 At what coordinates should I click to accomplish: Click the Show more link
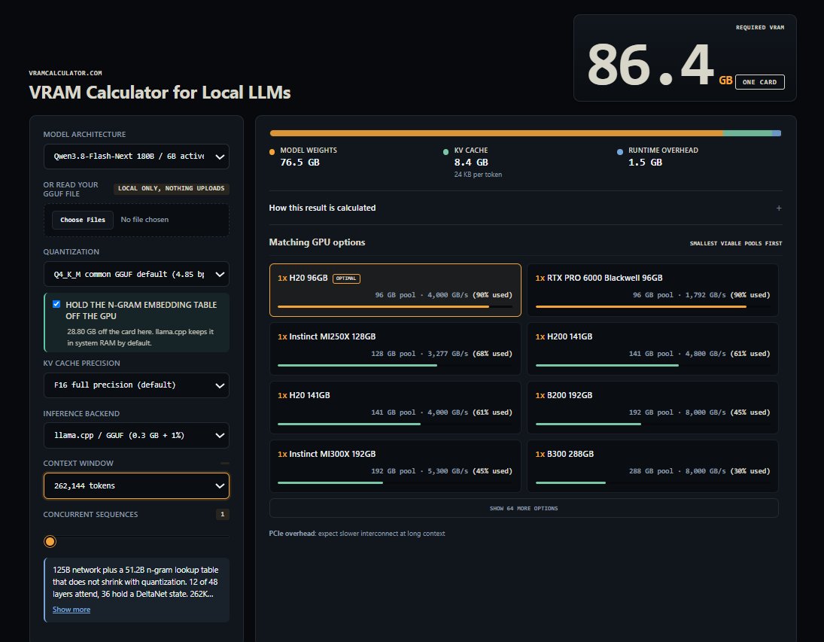point(71,610)
